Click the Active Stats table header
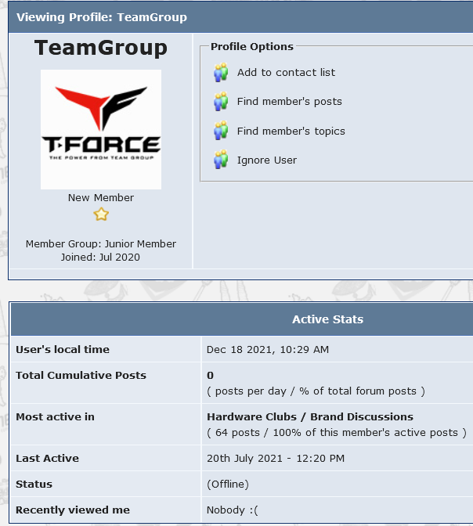473x526 pixels. pyautogui.click(x=327, y=319)
